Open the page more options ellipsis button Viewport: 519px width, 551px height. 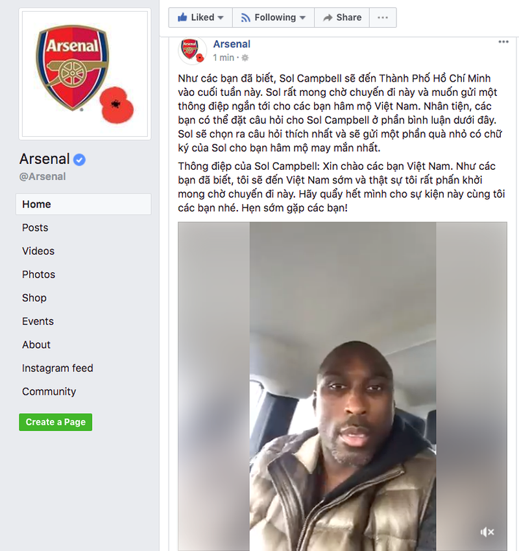[383, 18]
